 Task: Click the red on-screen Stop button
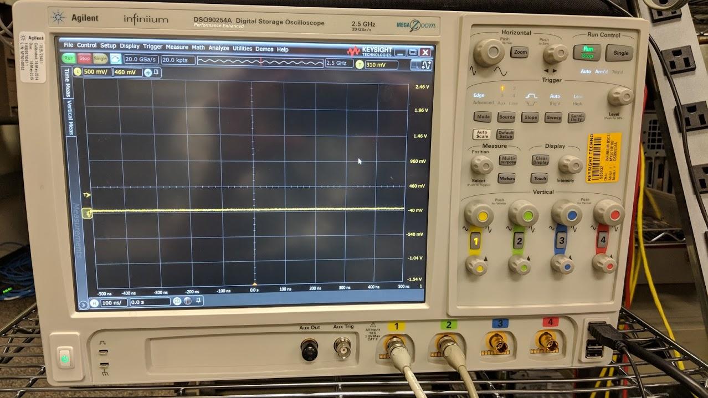(x=84, y=58)
